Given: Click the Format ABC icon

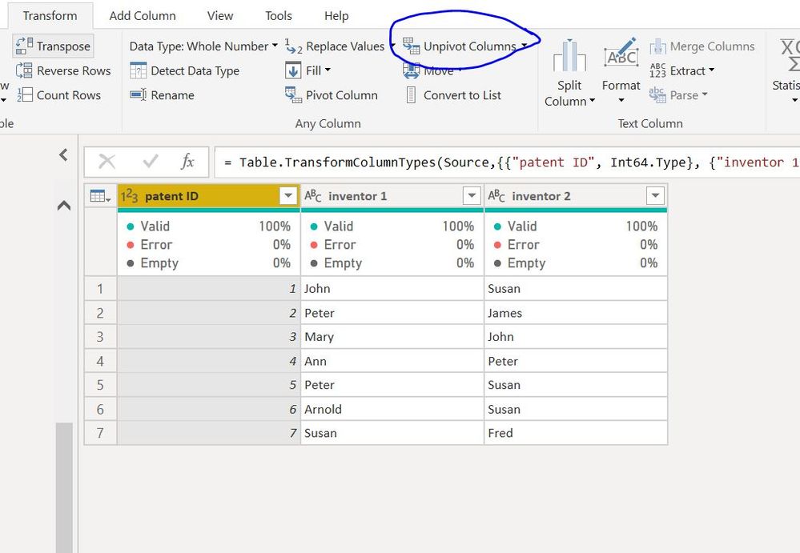Looking at the screenshot, I should [x=621, y=53].
